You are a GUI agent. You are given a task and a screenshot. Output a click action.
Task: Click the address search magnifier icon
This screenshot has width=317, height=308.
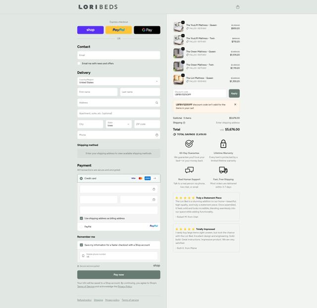click(x=157, y=103)
